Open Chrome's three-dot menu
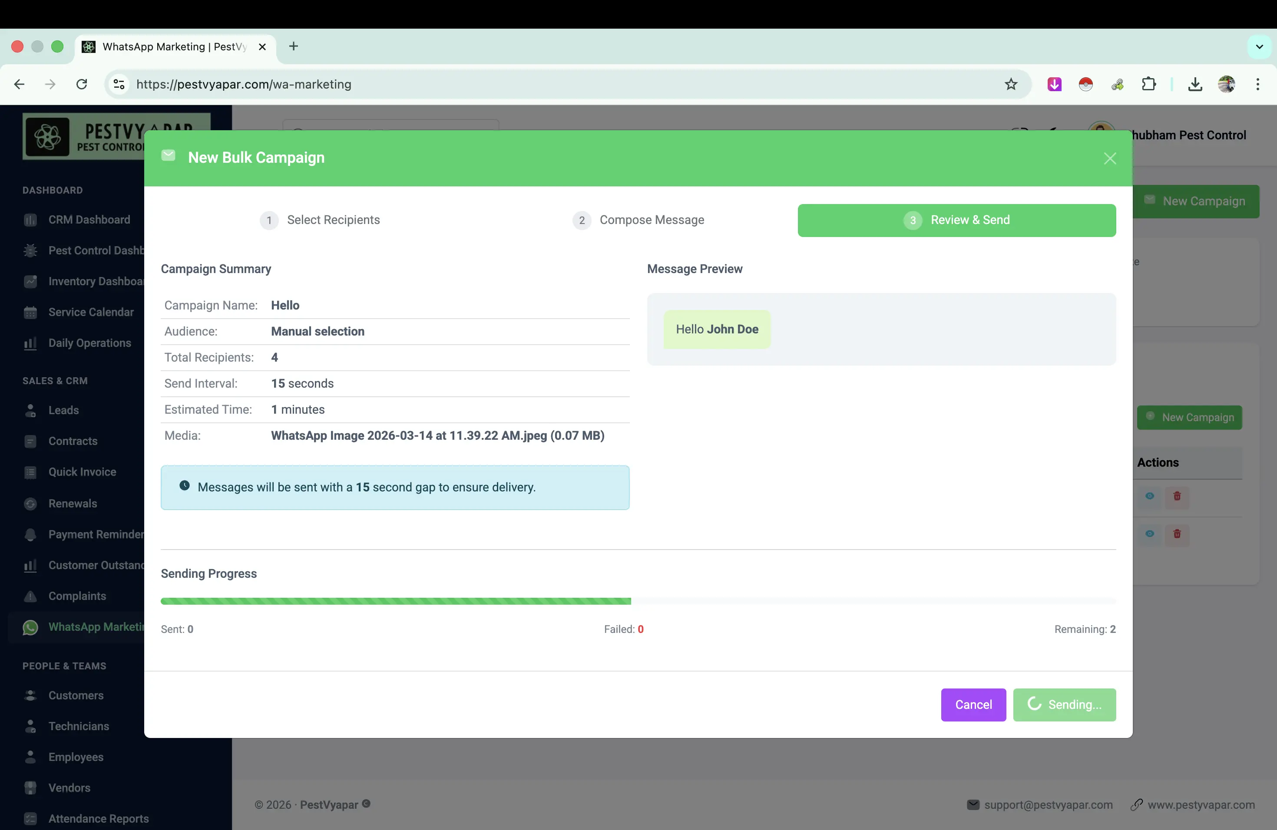Viewport: 1277px width, 830px height. [1258, 84]
